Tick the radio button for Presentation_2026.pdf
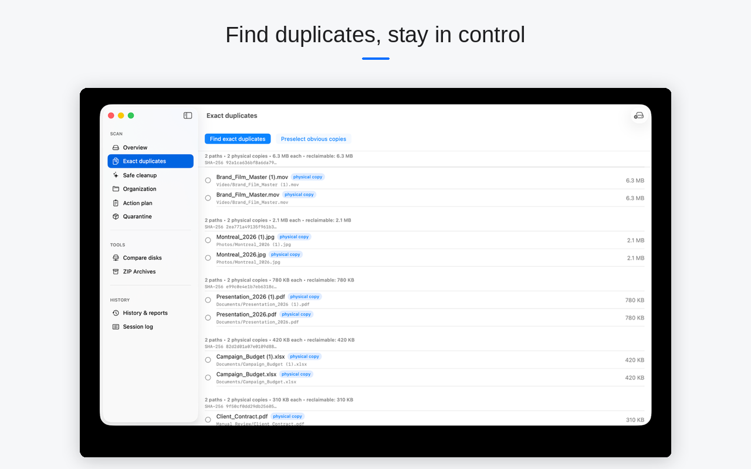 coord(208,318)
